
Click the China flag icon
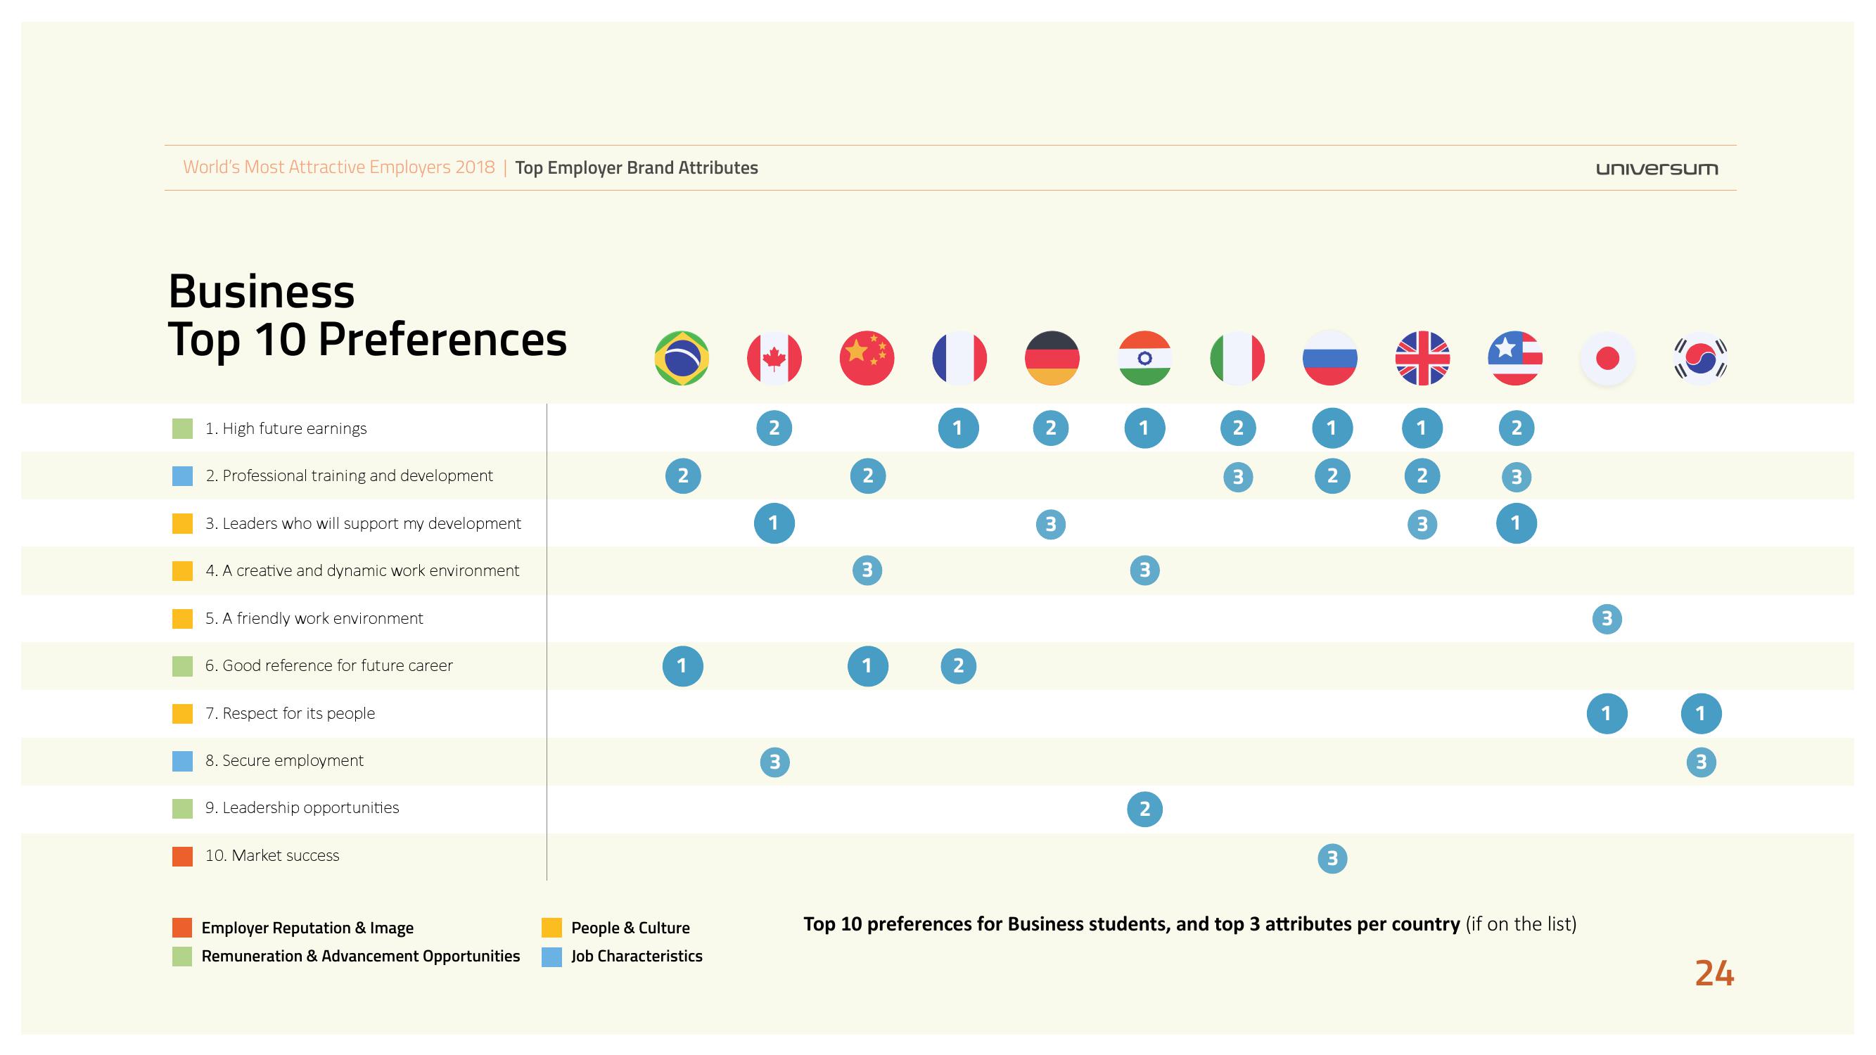867,358
